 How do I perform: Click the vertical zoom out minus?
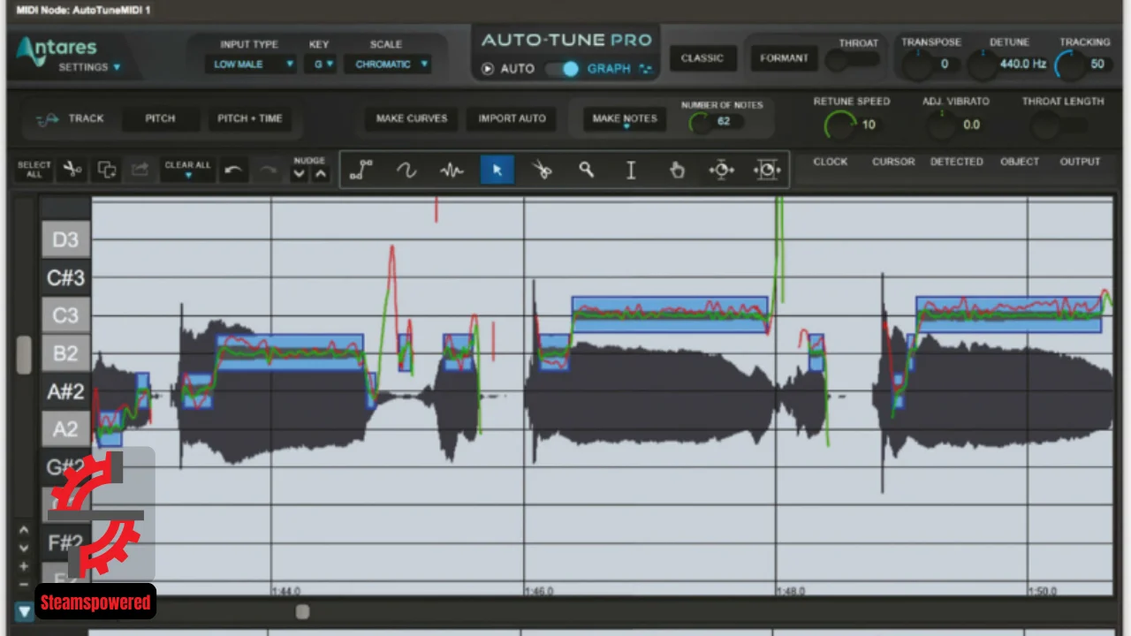coord(23,584)
